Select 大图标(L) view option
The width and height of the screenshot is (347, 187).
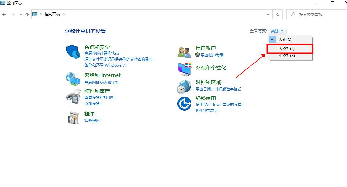pyautogui.click(x=290, y=49)
